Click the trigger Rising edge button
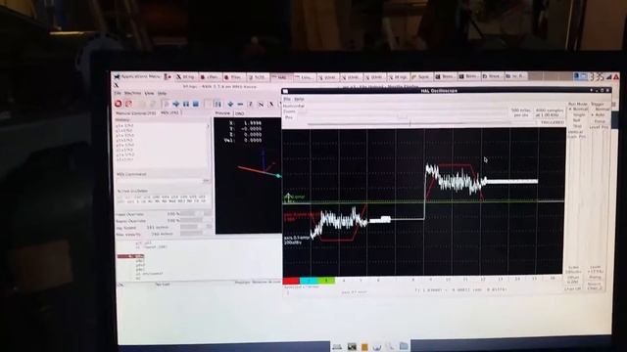Screen dimensions: 627x352 [596, 278]
